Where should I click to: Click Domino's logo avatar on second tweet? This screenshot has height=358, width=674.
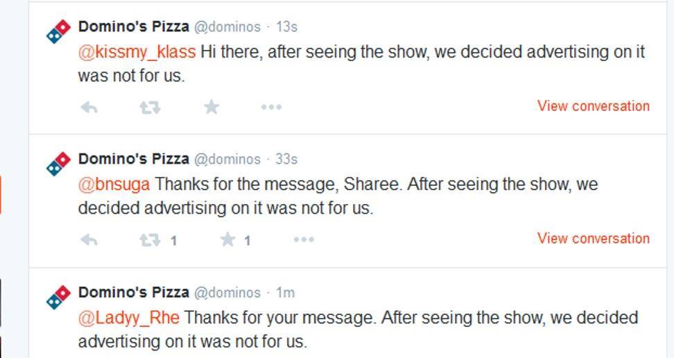tap(58, 164)
